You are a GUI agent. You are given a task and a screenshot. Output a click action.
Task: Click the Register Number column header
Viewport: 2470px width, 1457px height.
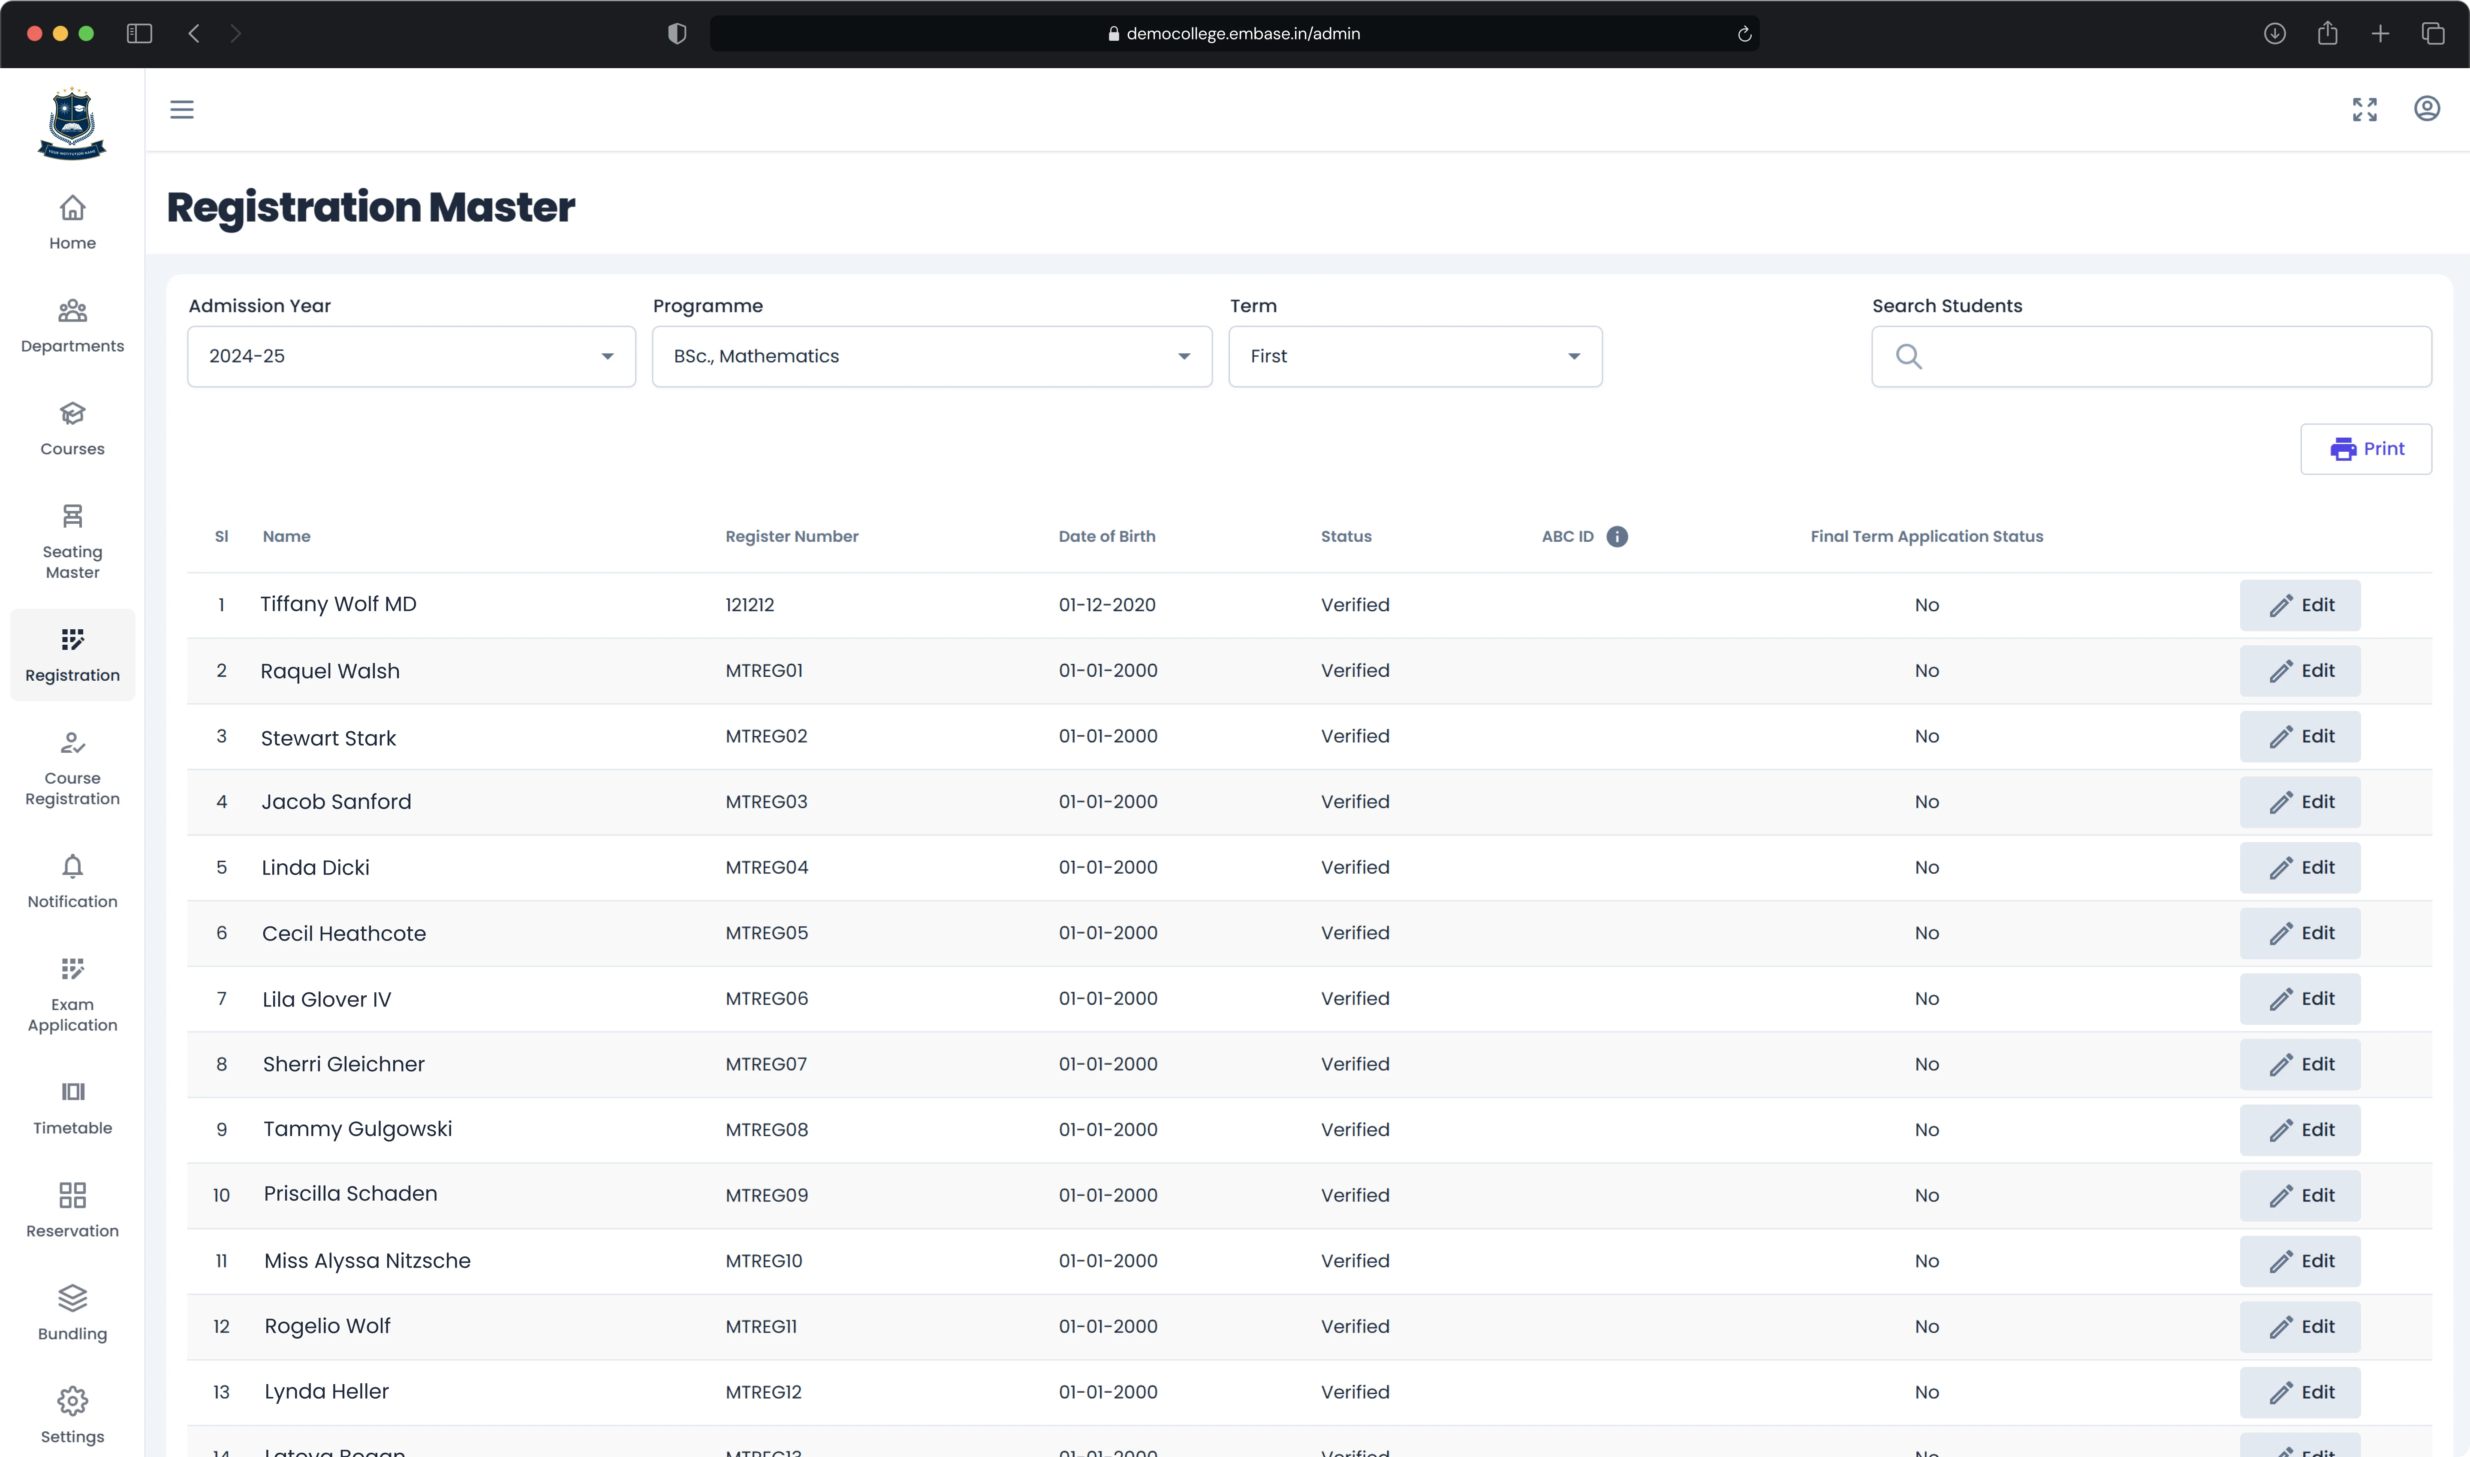tap(792, 536)
